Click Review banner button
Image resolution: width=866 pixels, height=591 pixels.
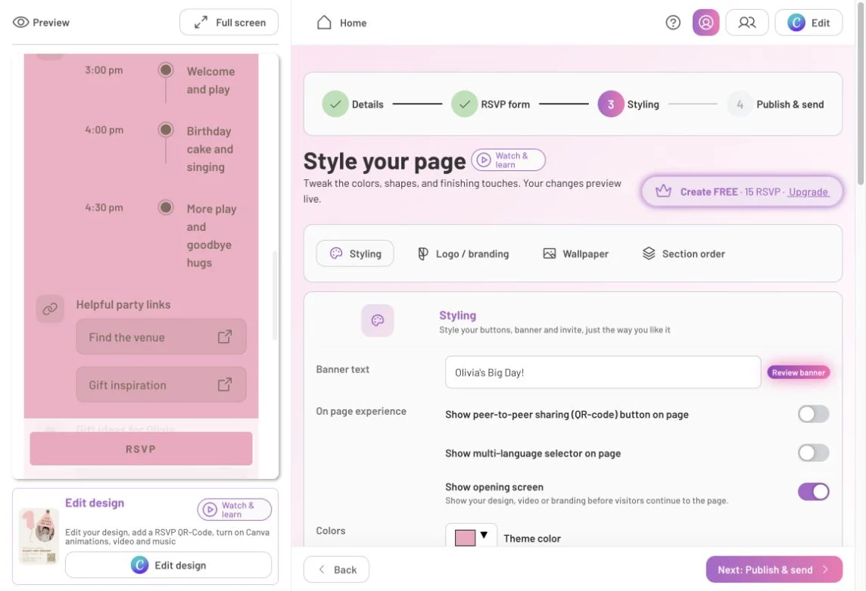pos(798,372)
